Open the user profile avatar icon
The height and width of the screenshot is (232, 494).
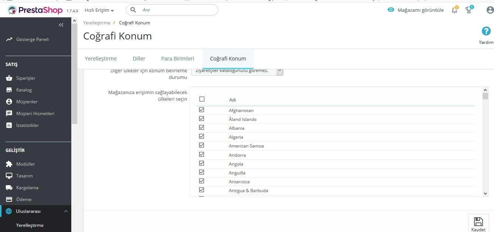click(490, 10)
